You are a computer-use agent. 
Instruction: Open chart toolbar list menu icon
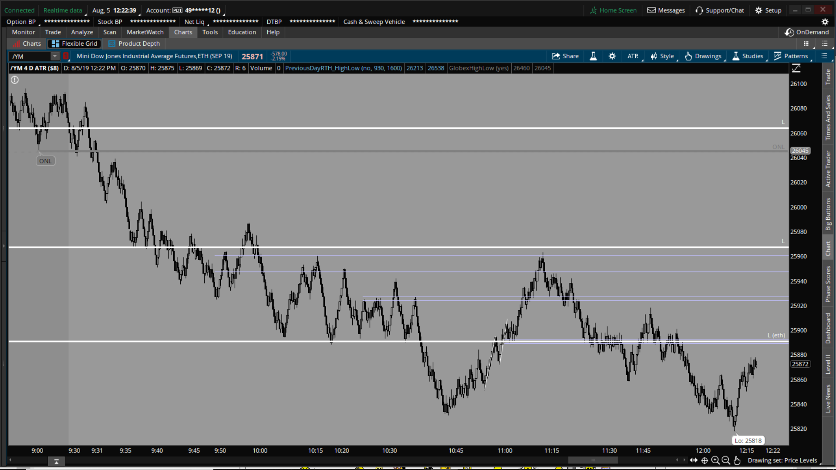coord(824,56)
